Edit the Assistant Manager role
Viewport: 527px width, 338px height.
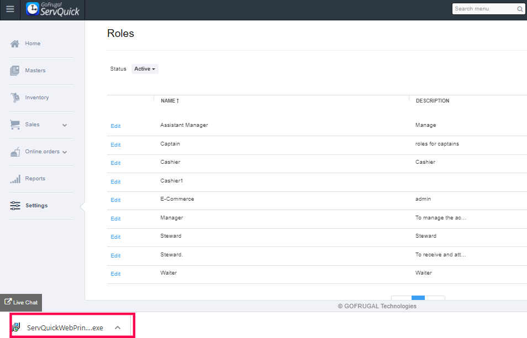[115, 126]
